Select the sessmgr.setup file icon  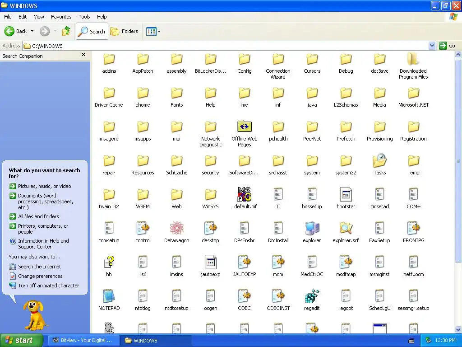[x=413, y=296]
